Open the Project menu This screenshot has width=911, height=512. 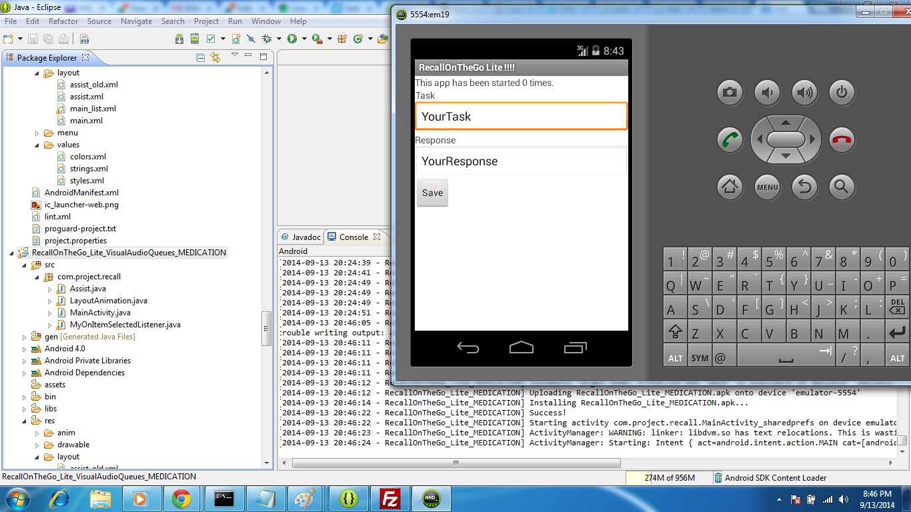(x=206, y=21)
